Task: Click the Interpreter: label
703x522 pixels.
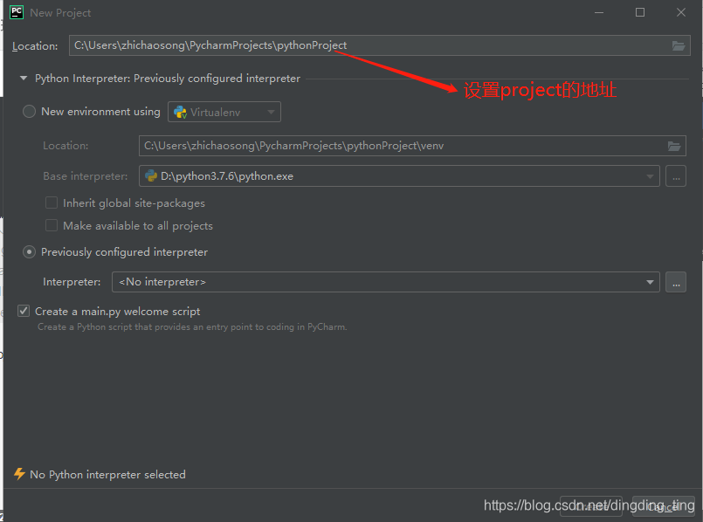Action: pyautogui.click(x=72, y=282)
